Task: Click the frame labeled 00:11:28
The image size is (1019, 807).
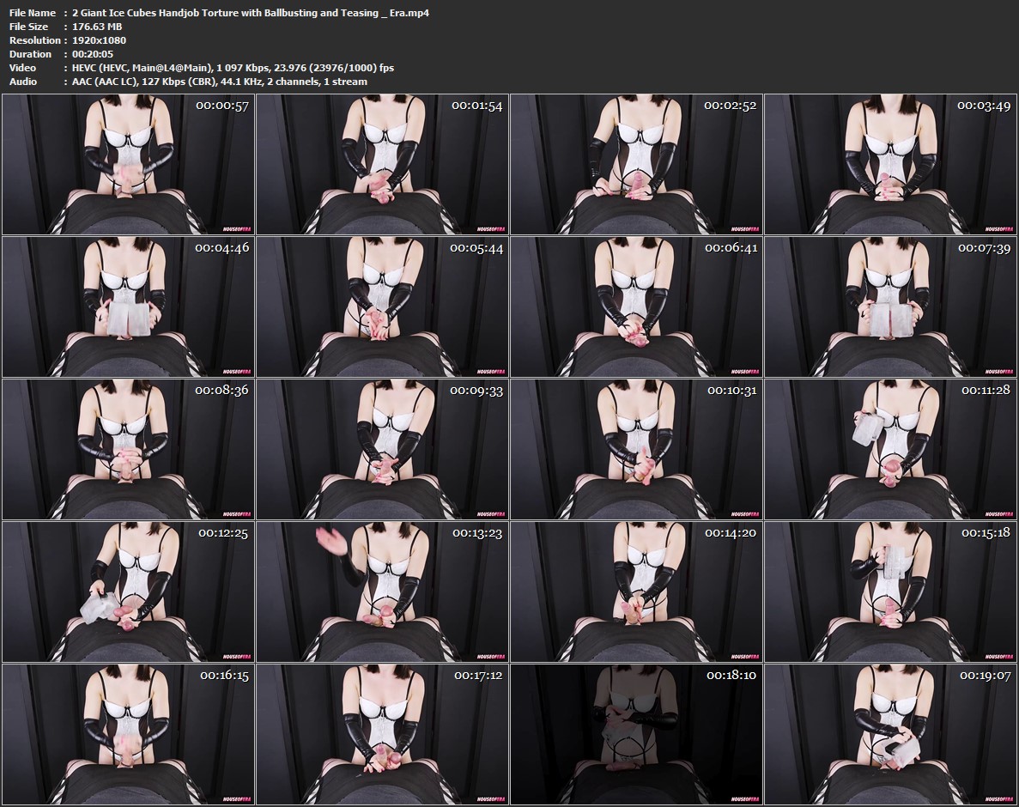Action: (x=890, y=449)
